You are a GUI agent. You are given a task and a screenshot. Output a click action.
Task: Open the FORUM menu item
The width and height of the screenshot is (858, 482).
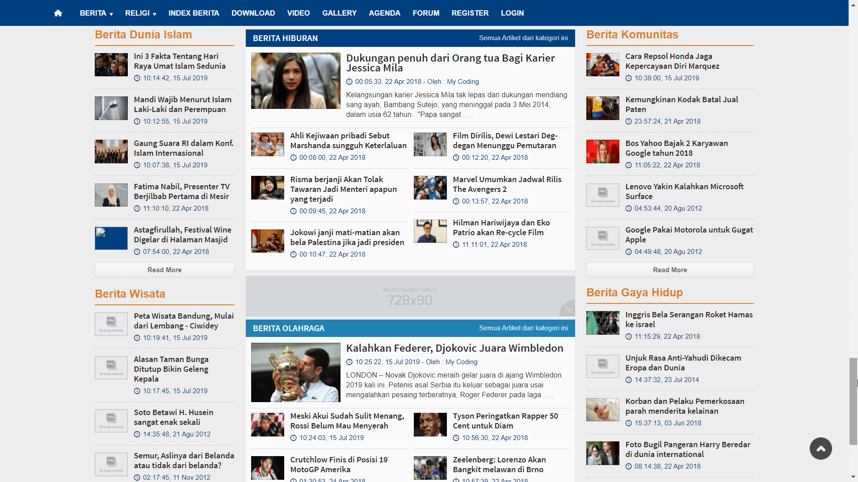(x=426, y=13)
